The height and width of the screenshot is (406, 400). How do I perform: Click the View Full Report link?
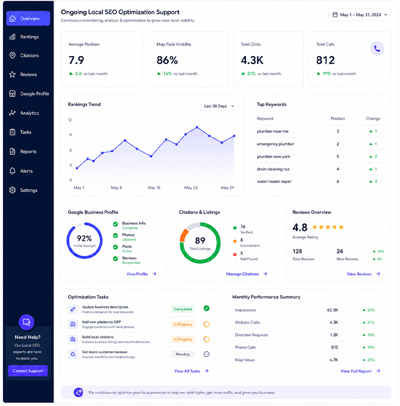pos(356,371)
